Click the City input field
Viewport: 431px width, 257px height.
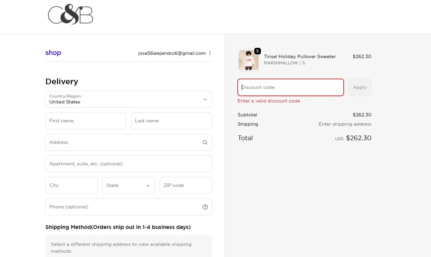tap(72, 185)
